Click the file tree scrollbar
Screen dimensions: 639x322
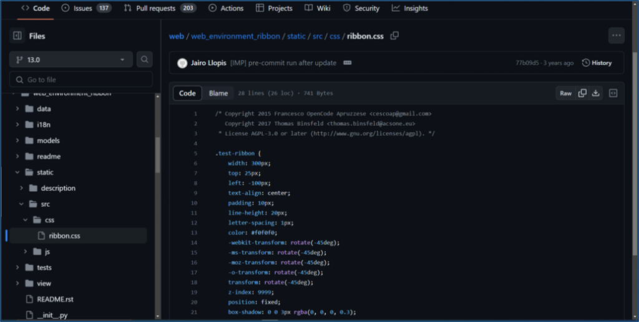tap(158, 155)
